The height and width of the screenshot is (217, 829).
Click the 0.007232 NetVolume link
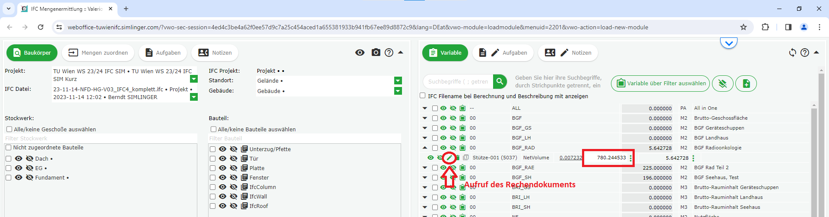pos(570,158)
